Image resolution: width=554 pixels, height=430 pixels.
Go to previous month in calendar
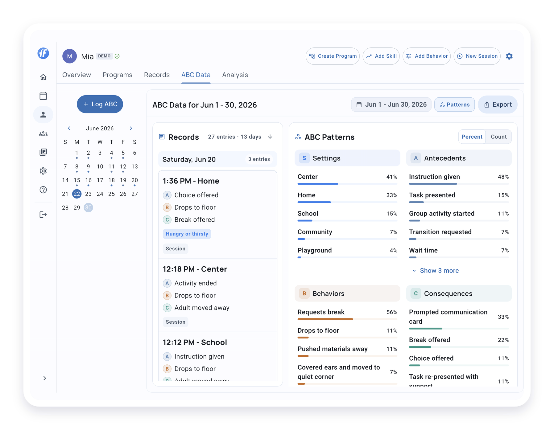[x=69, y=128]
